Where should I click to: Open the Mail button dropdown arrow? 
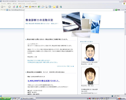coord(44,7)
